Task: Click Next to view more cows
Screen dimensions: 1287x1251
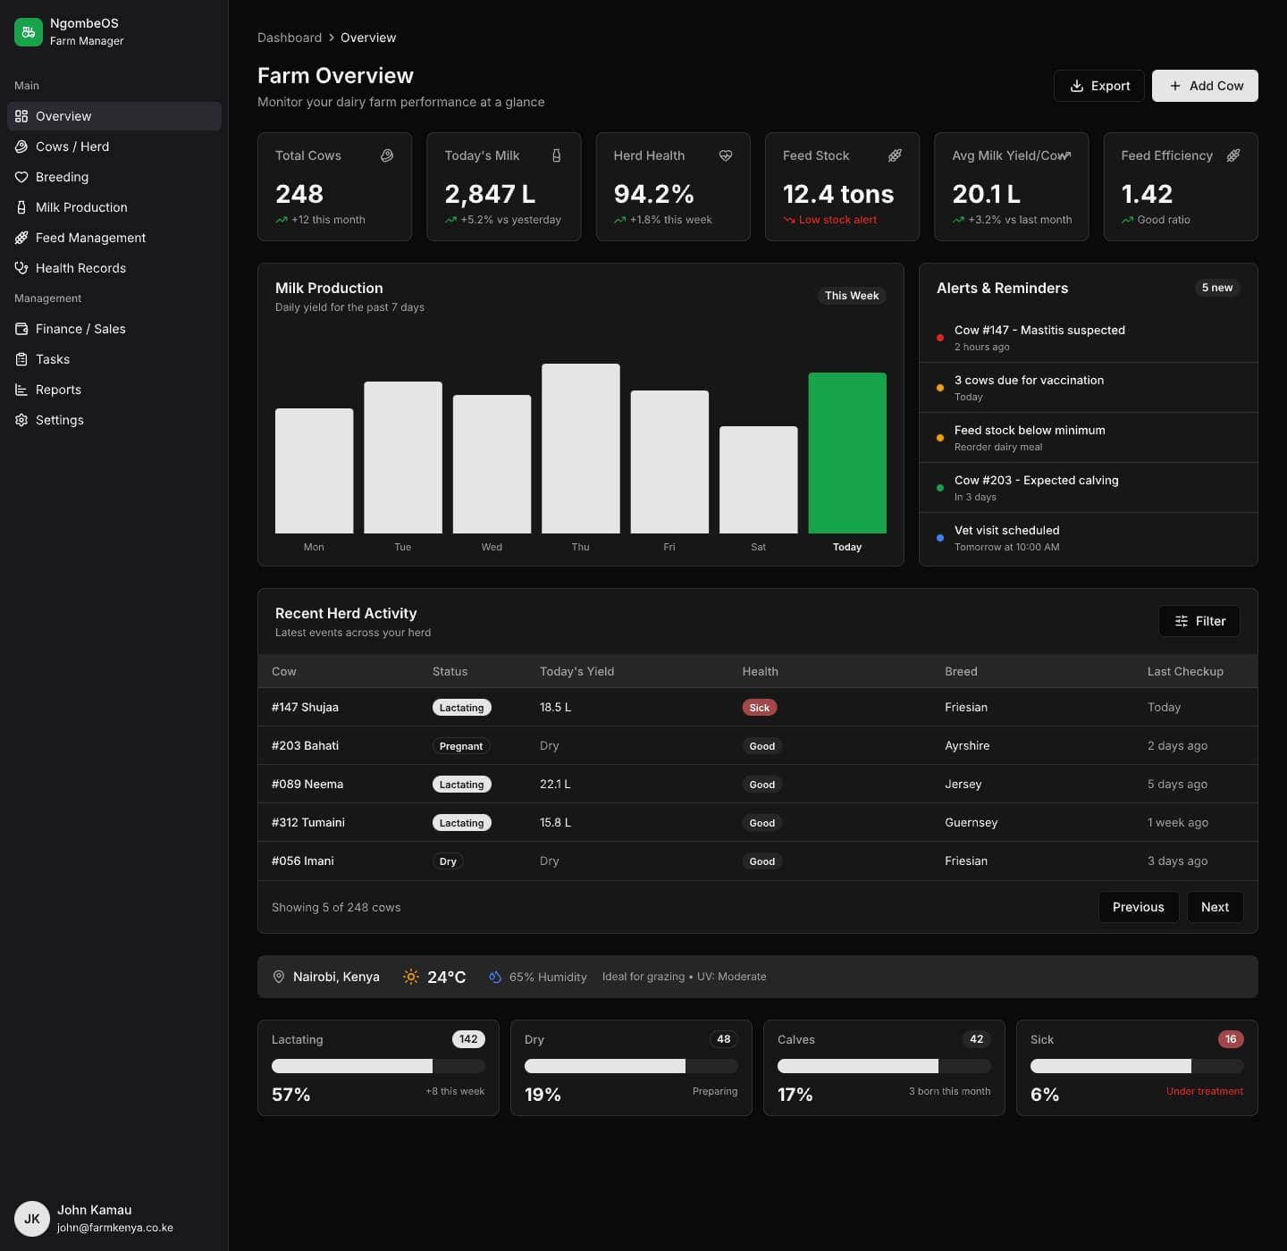Action: point(1215,907)
